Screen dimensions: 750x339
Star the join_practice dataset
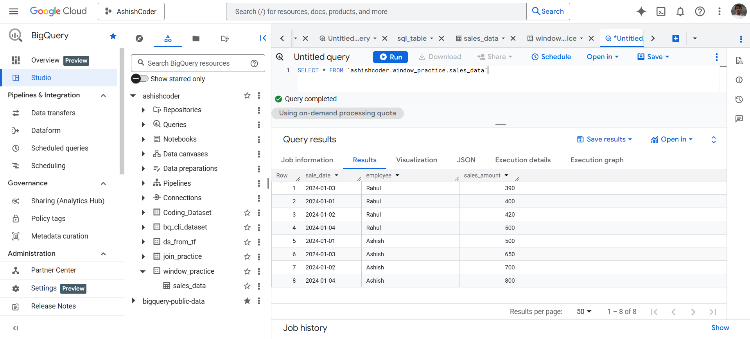247,256
